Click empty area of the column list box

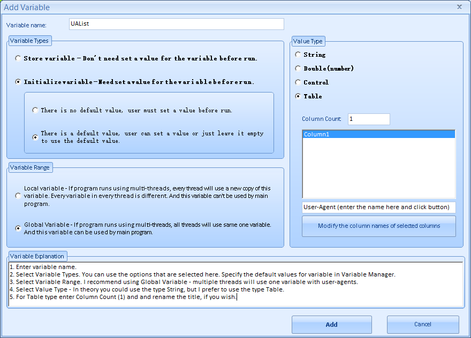coord(378,171)
